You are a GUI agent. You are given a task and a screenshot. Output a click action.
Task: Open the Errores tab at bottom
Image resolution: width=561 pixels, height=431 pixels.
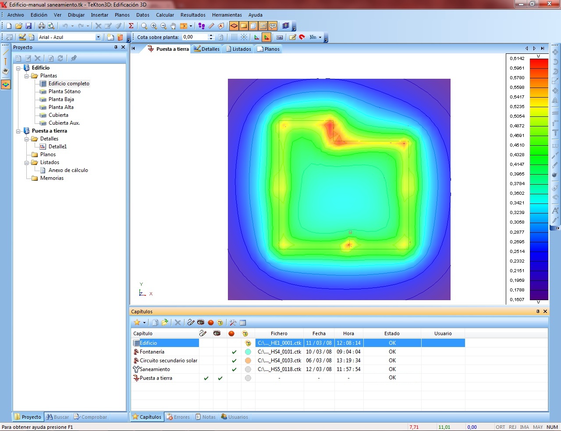tap(178, 417)
